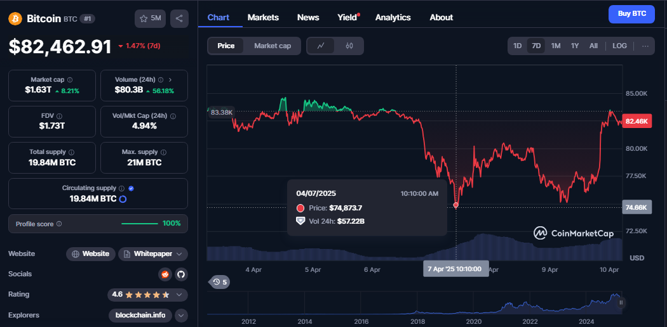Open the News tab

click(x=308, y=17)
